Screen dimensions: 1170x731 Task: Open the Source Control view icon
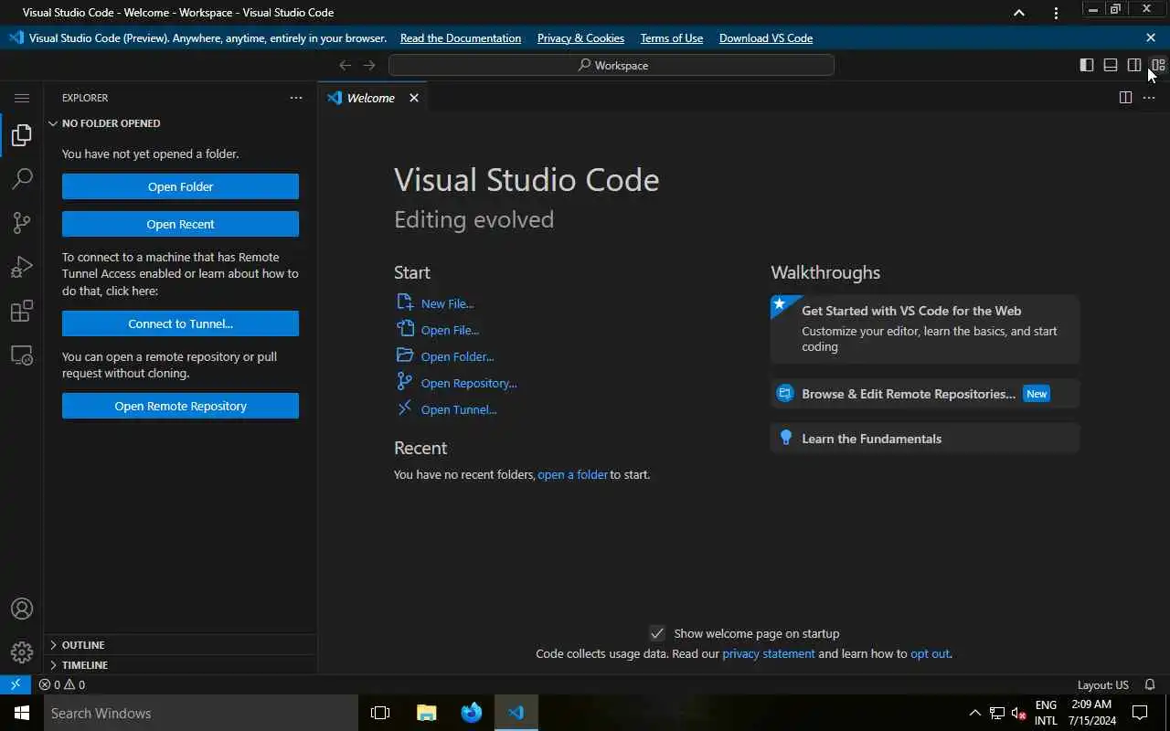pos(22,223)
